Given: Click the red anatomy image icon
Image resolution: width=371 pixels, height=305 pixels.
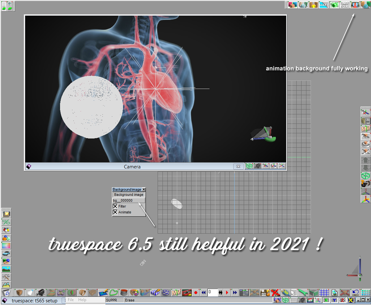Looking at the screenshot, I should [x=355, y=5].
